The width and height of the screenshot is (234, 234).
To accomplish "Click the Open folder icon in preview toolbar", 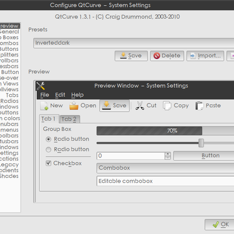I will tap(74, 106).
